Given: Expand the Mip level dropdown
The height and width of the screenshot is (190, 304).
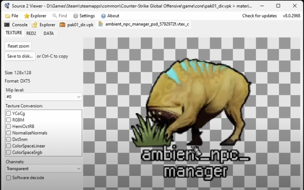Looking at the screenshot, I should point(44,97).
